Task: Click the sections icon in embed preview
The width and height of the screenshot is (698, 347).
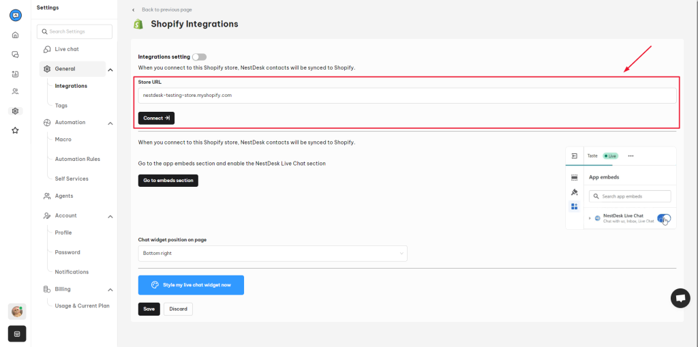Action: pos(574,177)
